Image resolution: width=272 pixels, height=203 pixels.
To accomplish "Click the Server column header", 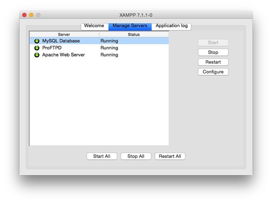I will [x=64, y=34].
